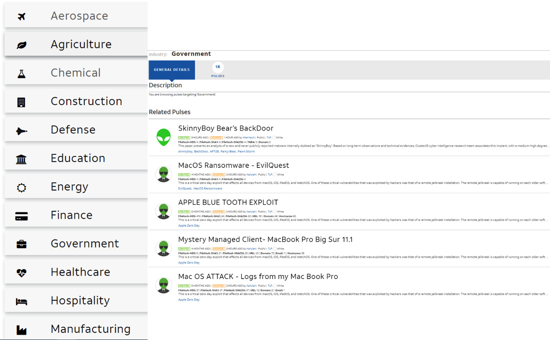
Task: Click the heartbeat icon for Healthcare
Action: 22,273
